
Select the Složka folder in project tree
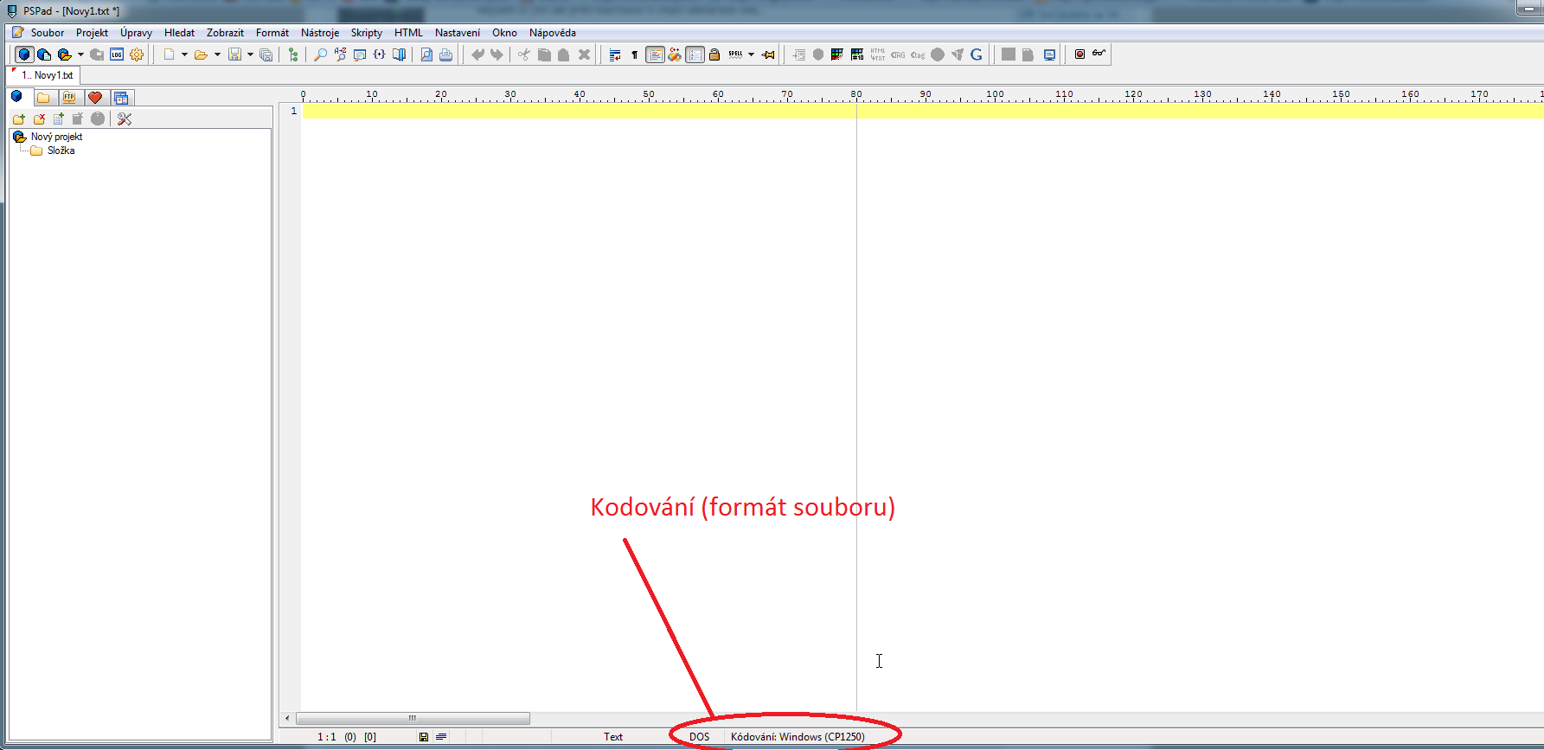(61, 151)
